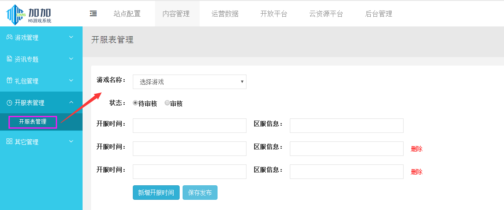Click the gift icon beside 礼包管理

9,81
